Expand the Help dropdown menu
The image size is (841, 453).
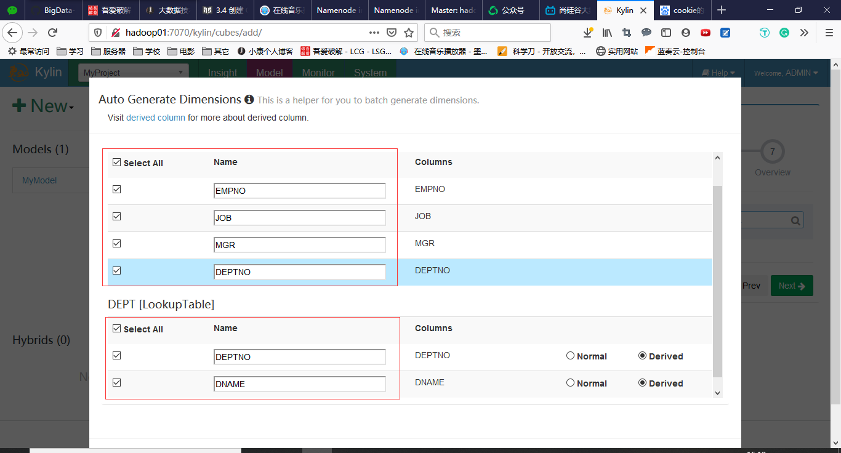click(718, 73)
